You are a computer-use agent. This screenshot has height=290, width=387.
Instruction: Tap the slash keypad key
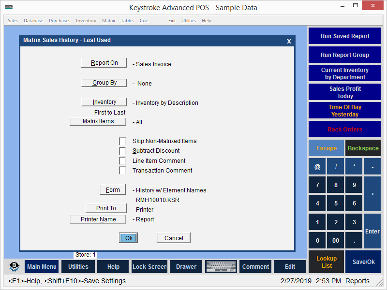click(x=336, y=167)
